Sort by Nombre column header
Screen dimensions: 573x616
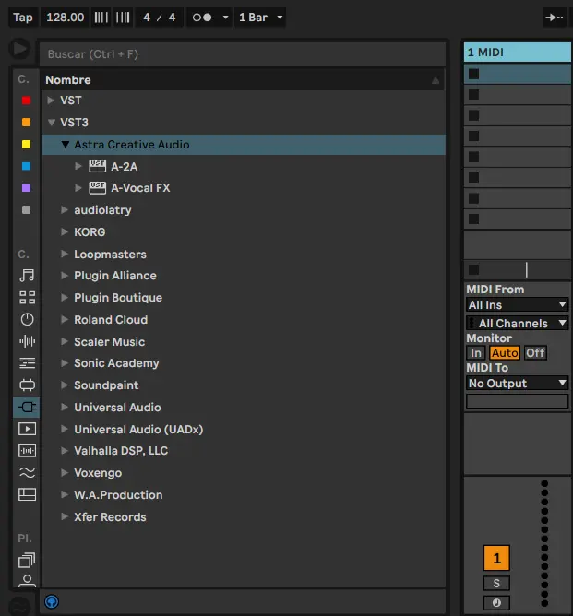[243, 79]
